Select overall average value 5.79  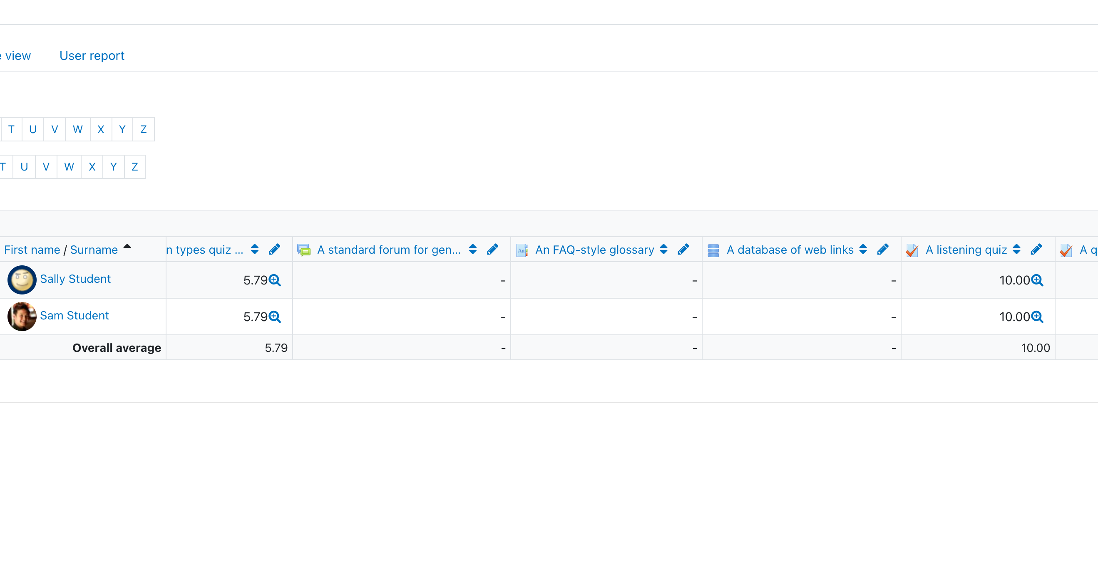pyautogui.click(x=276, y=348)
